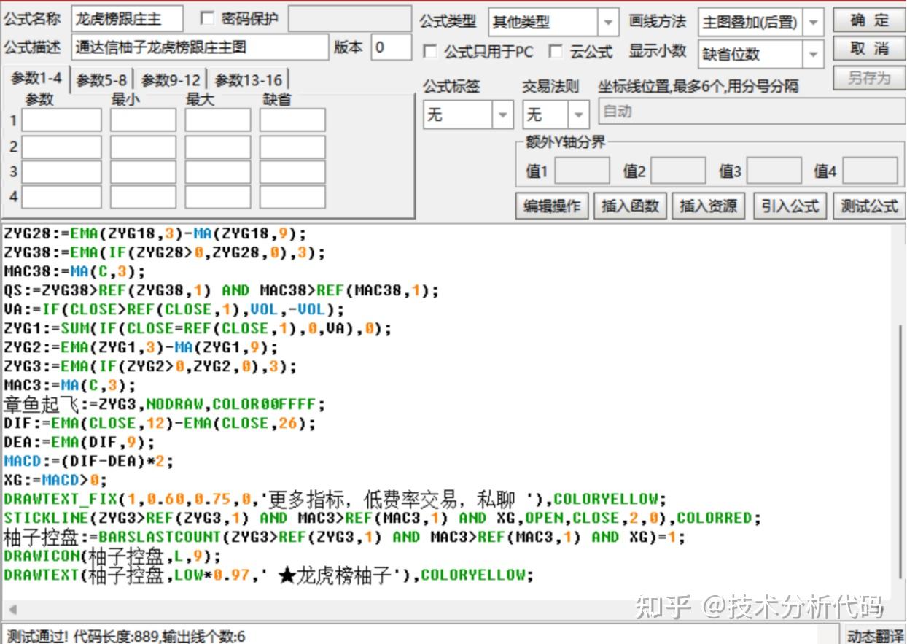Click row 1 参数 name field
This screenshot has width=907, height=644.
pyautogui.click(x=61, y=120)
